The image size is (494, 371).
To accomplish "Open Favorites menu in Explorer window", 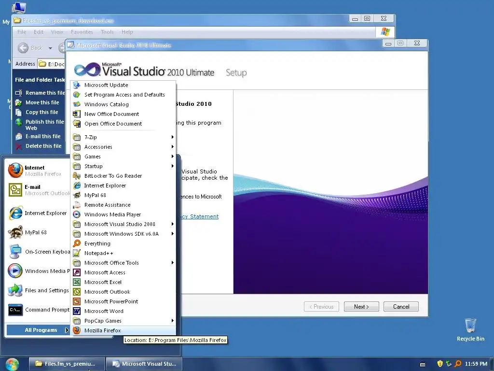I will click(x=82, y=32).
